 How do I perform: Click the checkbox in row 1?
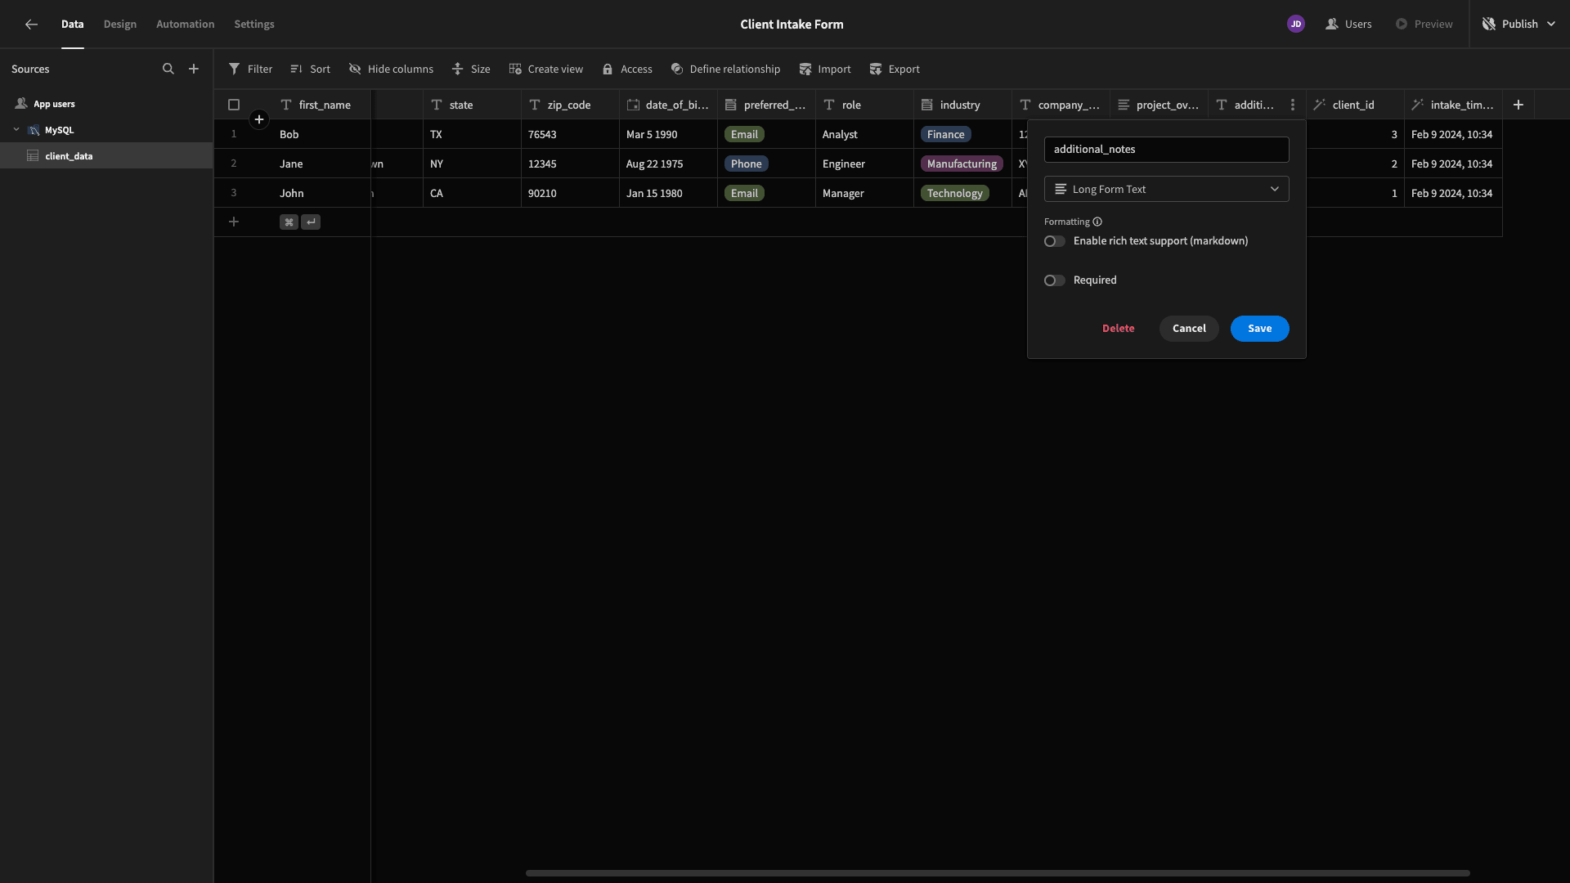pos(234,134)
